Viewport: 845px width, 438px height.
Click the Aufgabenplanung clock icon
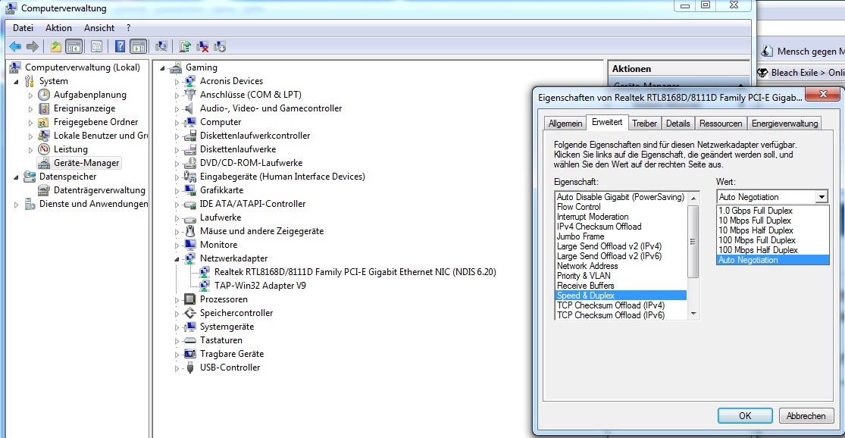click(x=44, y=95)
